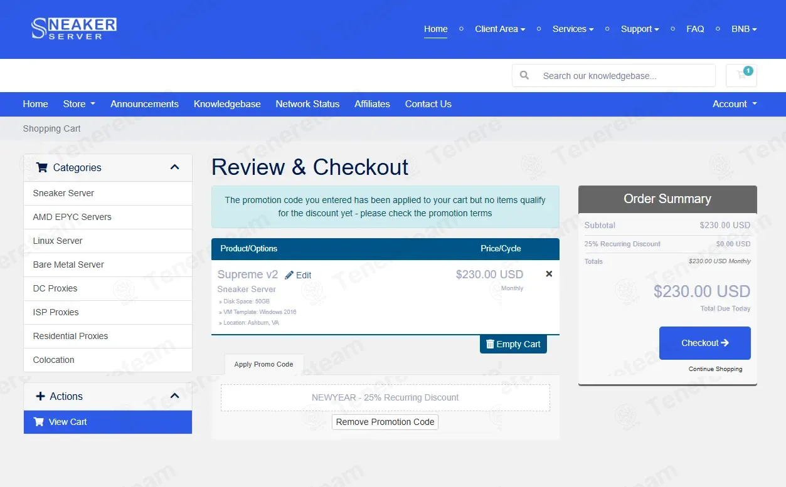Collapse the Actions panel chevron
Viewport: 786px width, 487px height.
tap(175, 396)
